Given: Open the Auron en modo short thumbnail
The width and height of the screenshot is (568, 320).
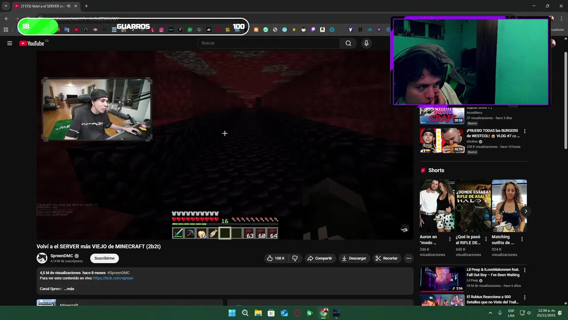Looking at the screenshot, I should (438, 206).
